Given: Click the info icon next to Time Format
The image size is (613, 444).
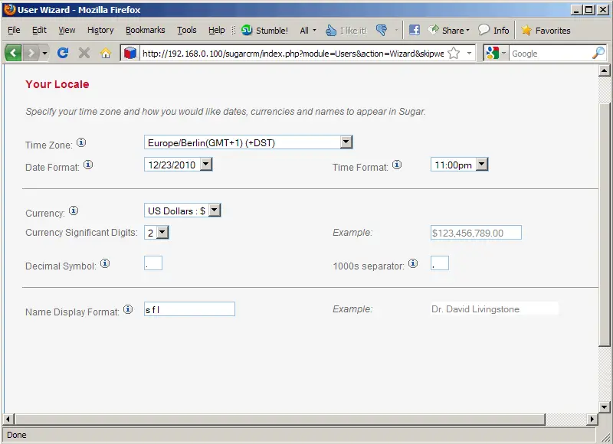Looking at the screenshot, I should click(397, 165).
